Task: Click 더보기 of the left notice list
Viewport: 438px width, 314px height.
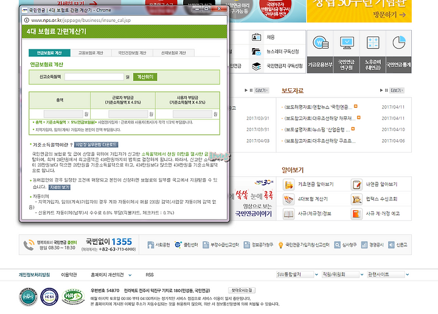Action: (262, 90)
